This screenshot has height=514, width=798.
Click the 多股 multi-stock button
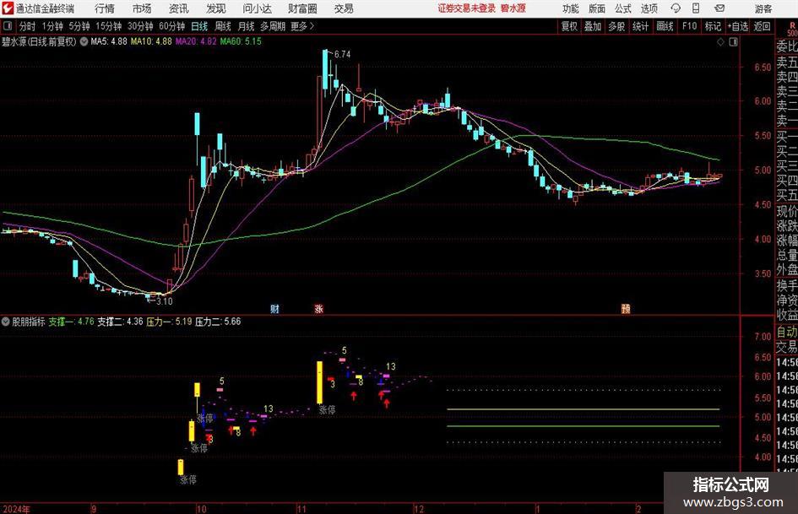pyautogui.click(x=616, y=26)
